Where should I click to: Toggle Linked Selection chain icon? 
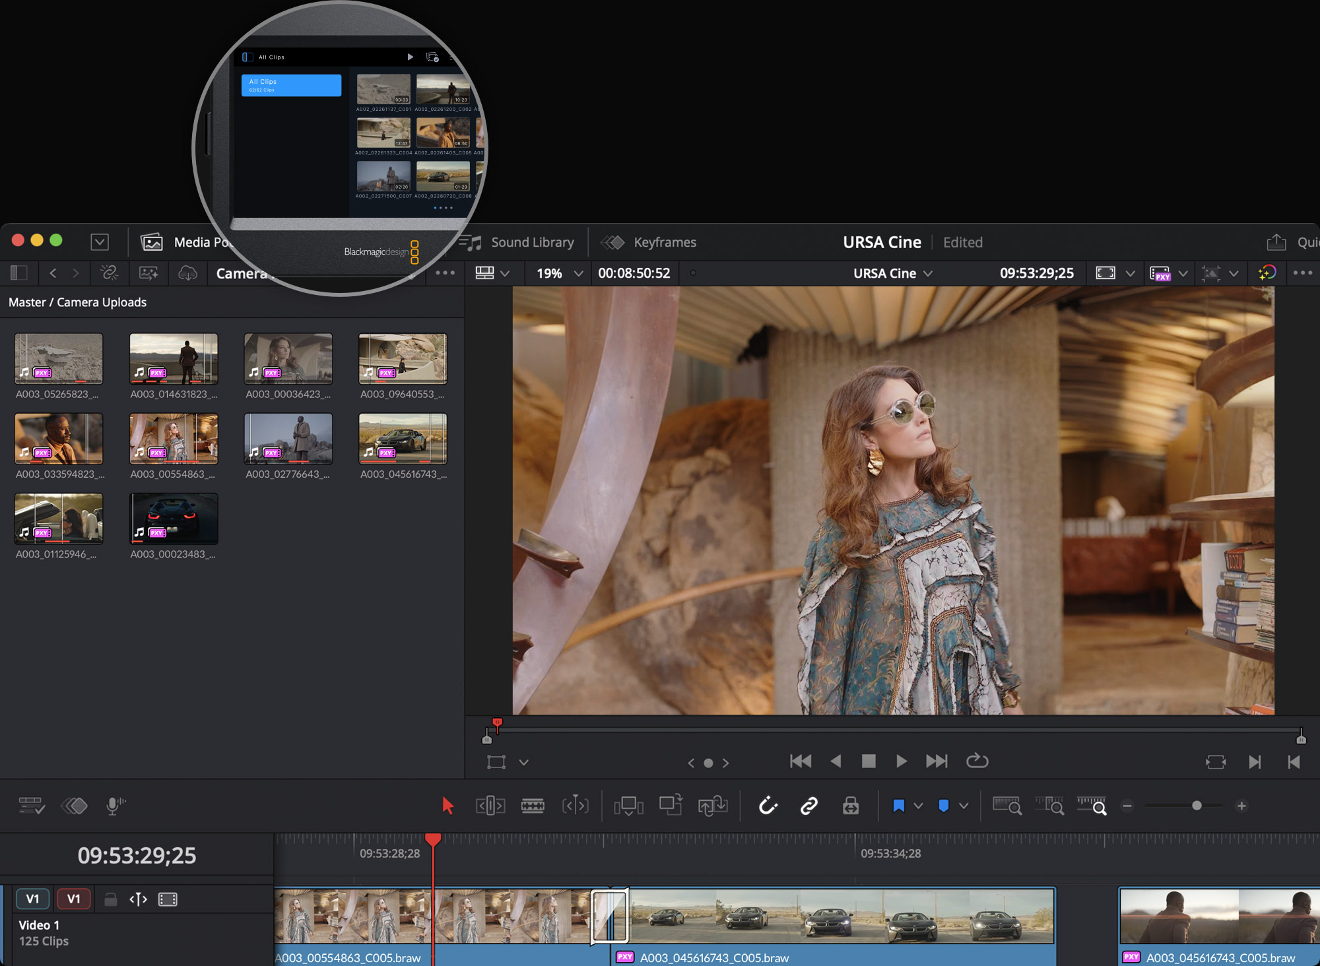click(809, 806)
